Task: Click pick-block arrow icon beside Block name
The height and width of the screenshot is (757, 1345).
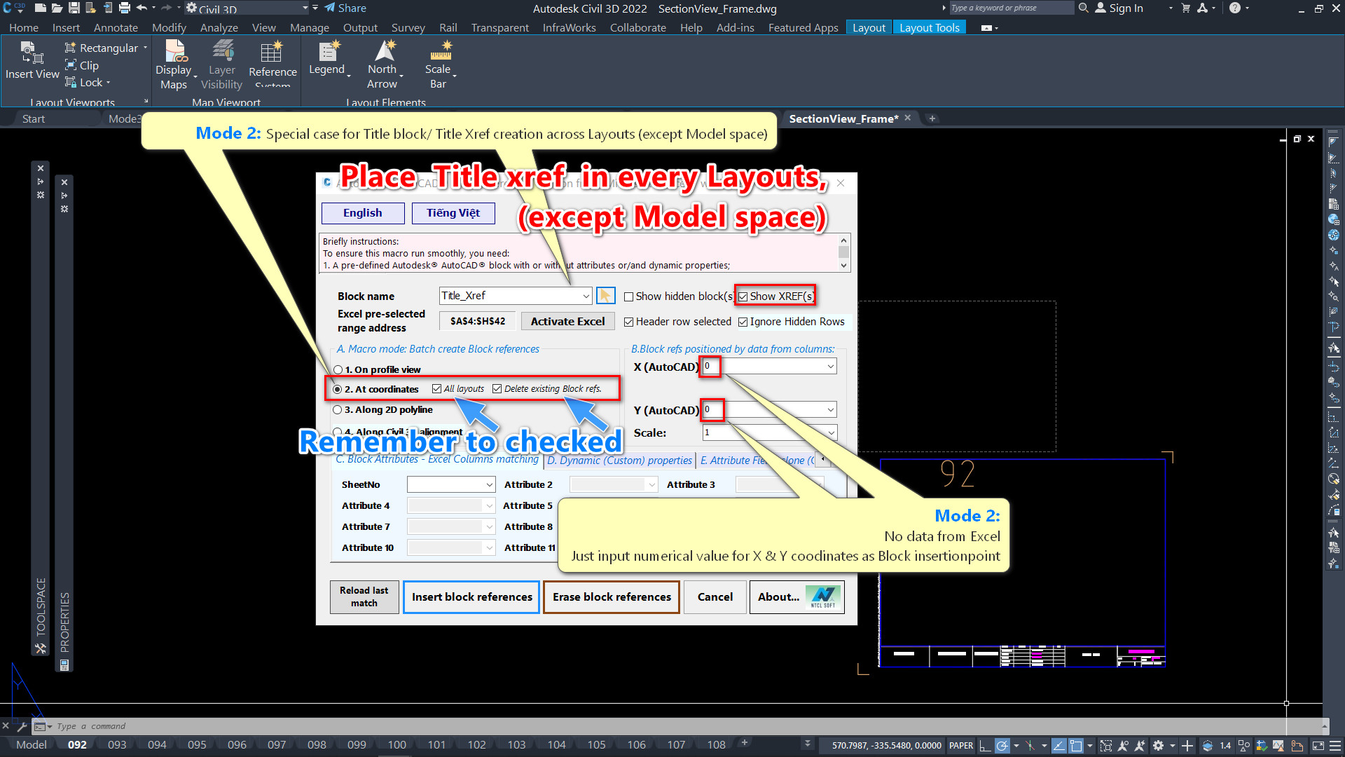Action: 605,296
